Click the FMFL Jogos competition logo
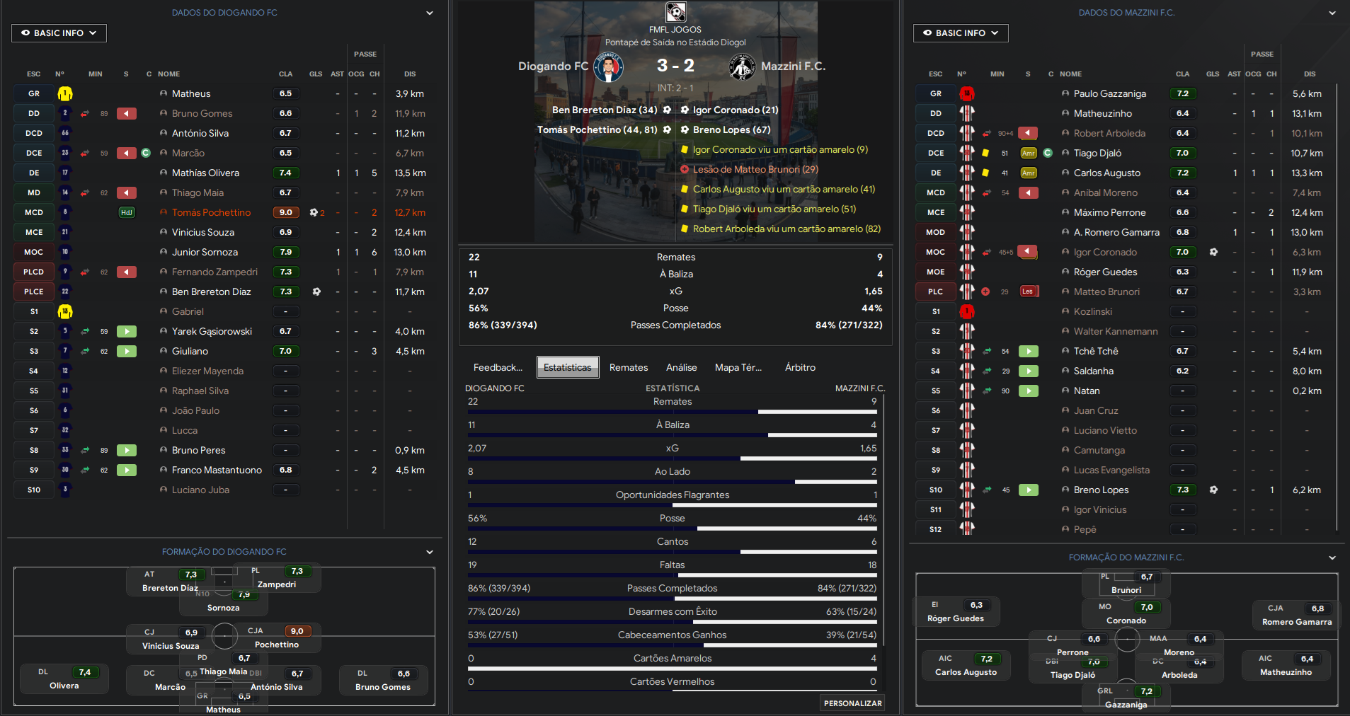Image resolution: width=1350 pixels, height=716 pixels. (675, 12)
